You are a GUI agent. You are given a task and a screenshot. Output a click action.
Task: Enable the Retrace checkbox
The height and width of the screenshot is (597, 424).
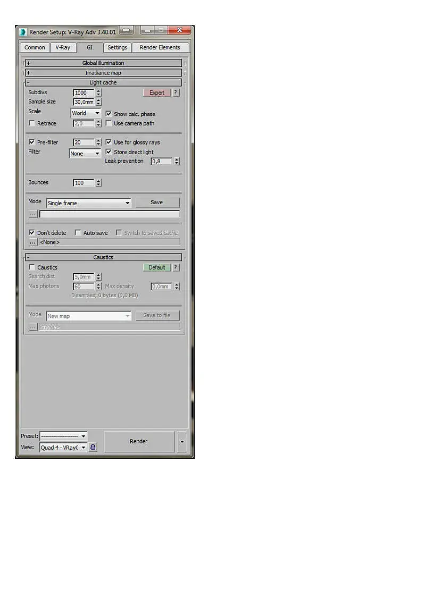pos(32,123)
